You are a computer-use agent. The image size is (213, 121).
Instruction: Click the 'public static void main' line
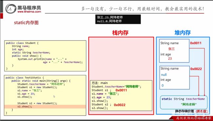click(41, 81)
